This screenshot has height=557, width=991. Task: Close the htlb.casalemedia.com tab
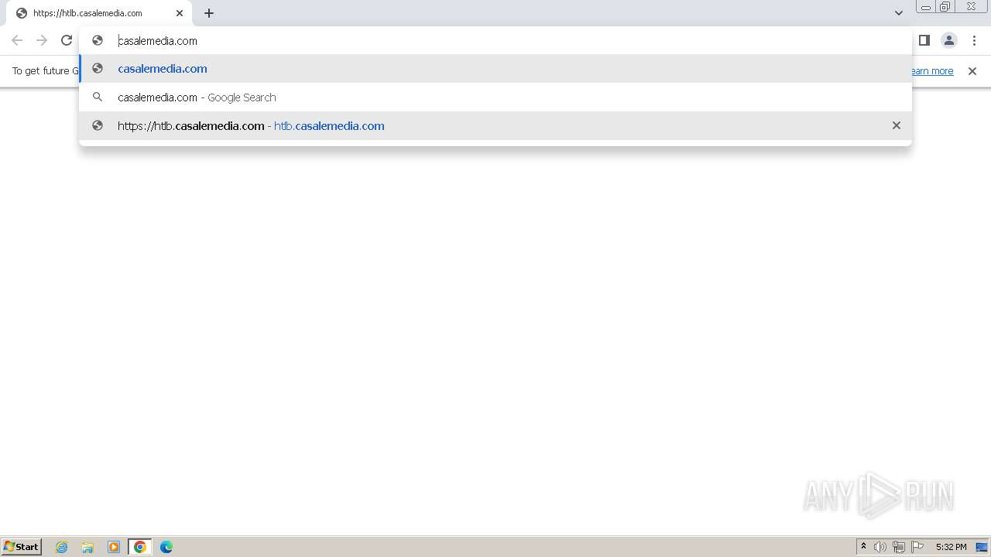180,13
